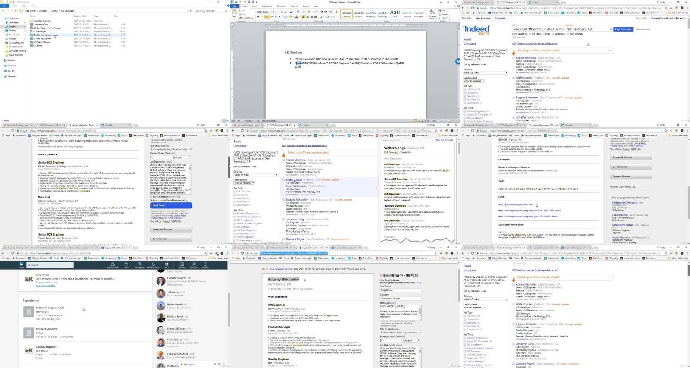Open distance dropdown in Walter Longo preview window
690x368 pixels.
(255, 175)
